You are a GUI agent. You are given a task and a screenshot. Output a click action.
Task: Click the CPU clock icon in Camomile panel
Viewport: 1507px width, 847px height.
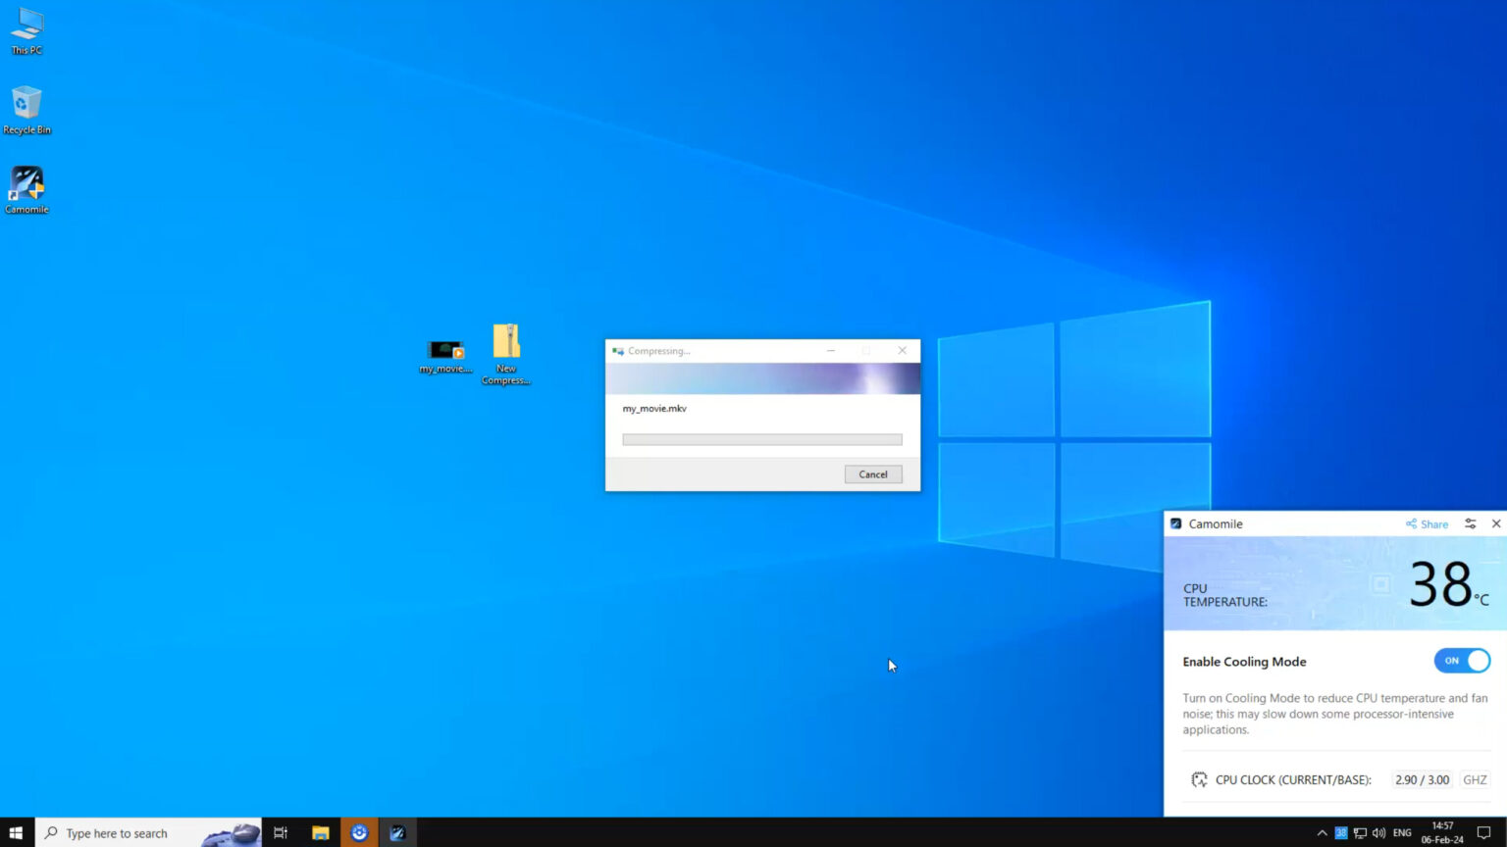coord(1198,778)
